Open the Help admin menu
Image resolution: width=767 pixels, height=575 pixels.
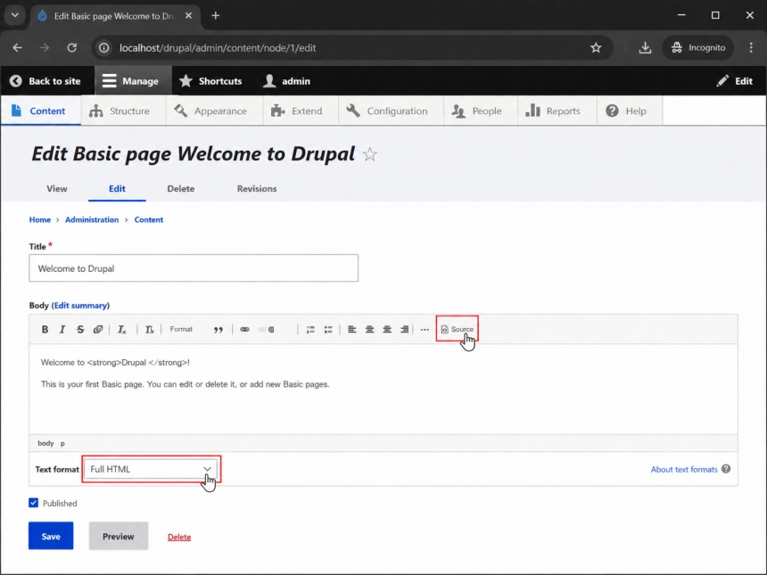coord(630,111)
